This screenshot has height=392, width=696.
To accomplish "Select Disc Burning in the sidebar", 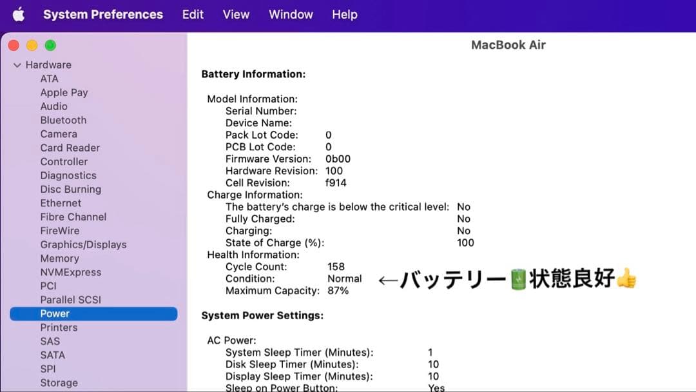I will pos(70,189).
